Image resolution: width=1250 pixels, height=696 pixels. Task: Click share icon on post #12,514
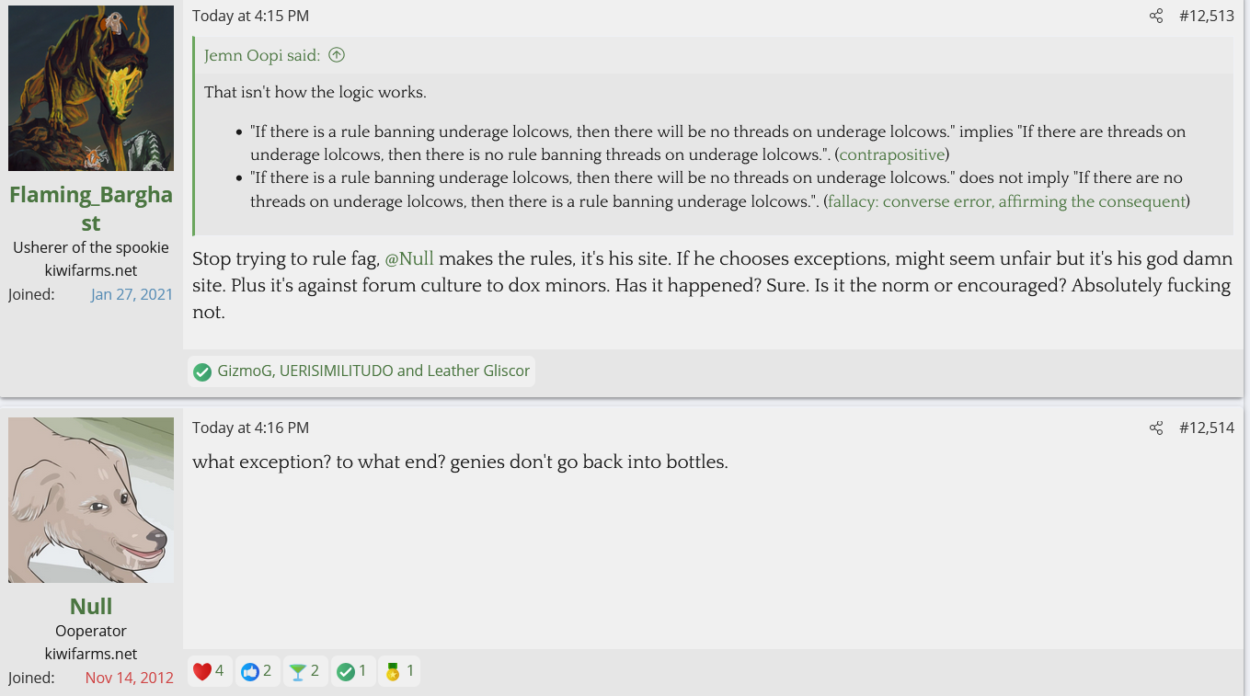click(x=1156, y=428)
